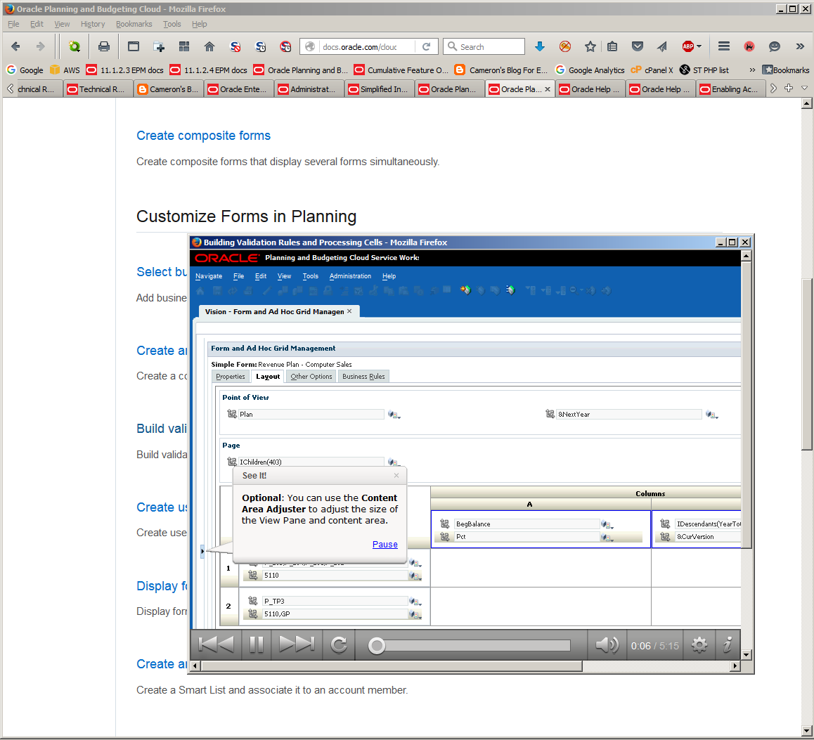This screenshot has width=814, height=740.
Task: Go back using the Firefox back arrow
Action: [x=15, y=46]
